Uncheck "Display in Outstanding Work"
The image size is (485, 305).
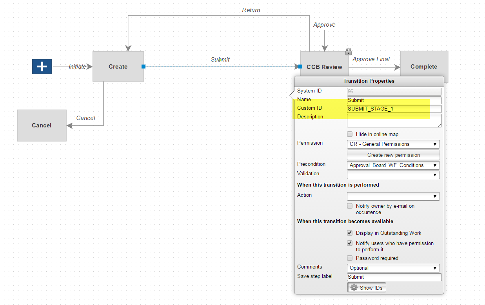click(x=349, y=233)
